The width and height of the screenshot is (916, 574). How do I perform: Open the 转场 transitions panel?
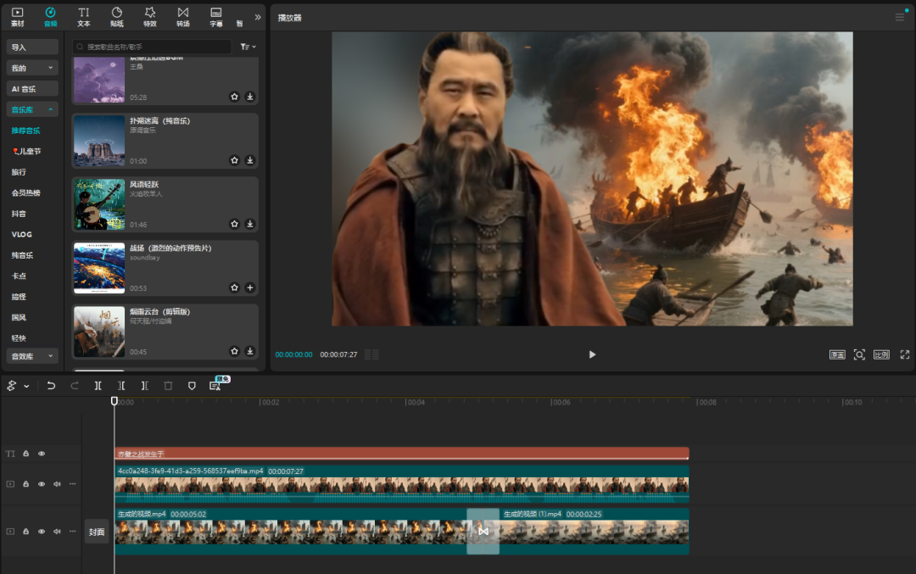(183, 16)
